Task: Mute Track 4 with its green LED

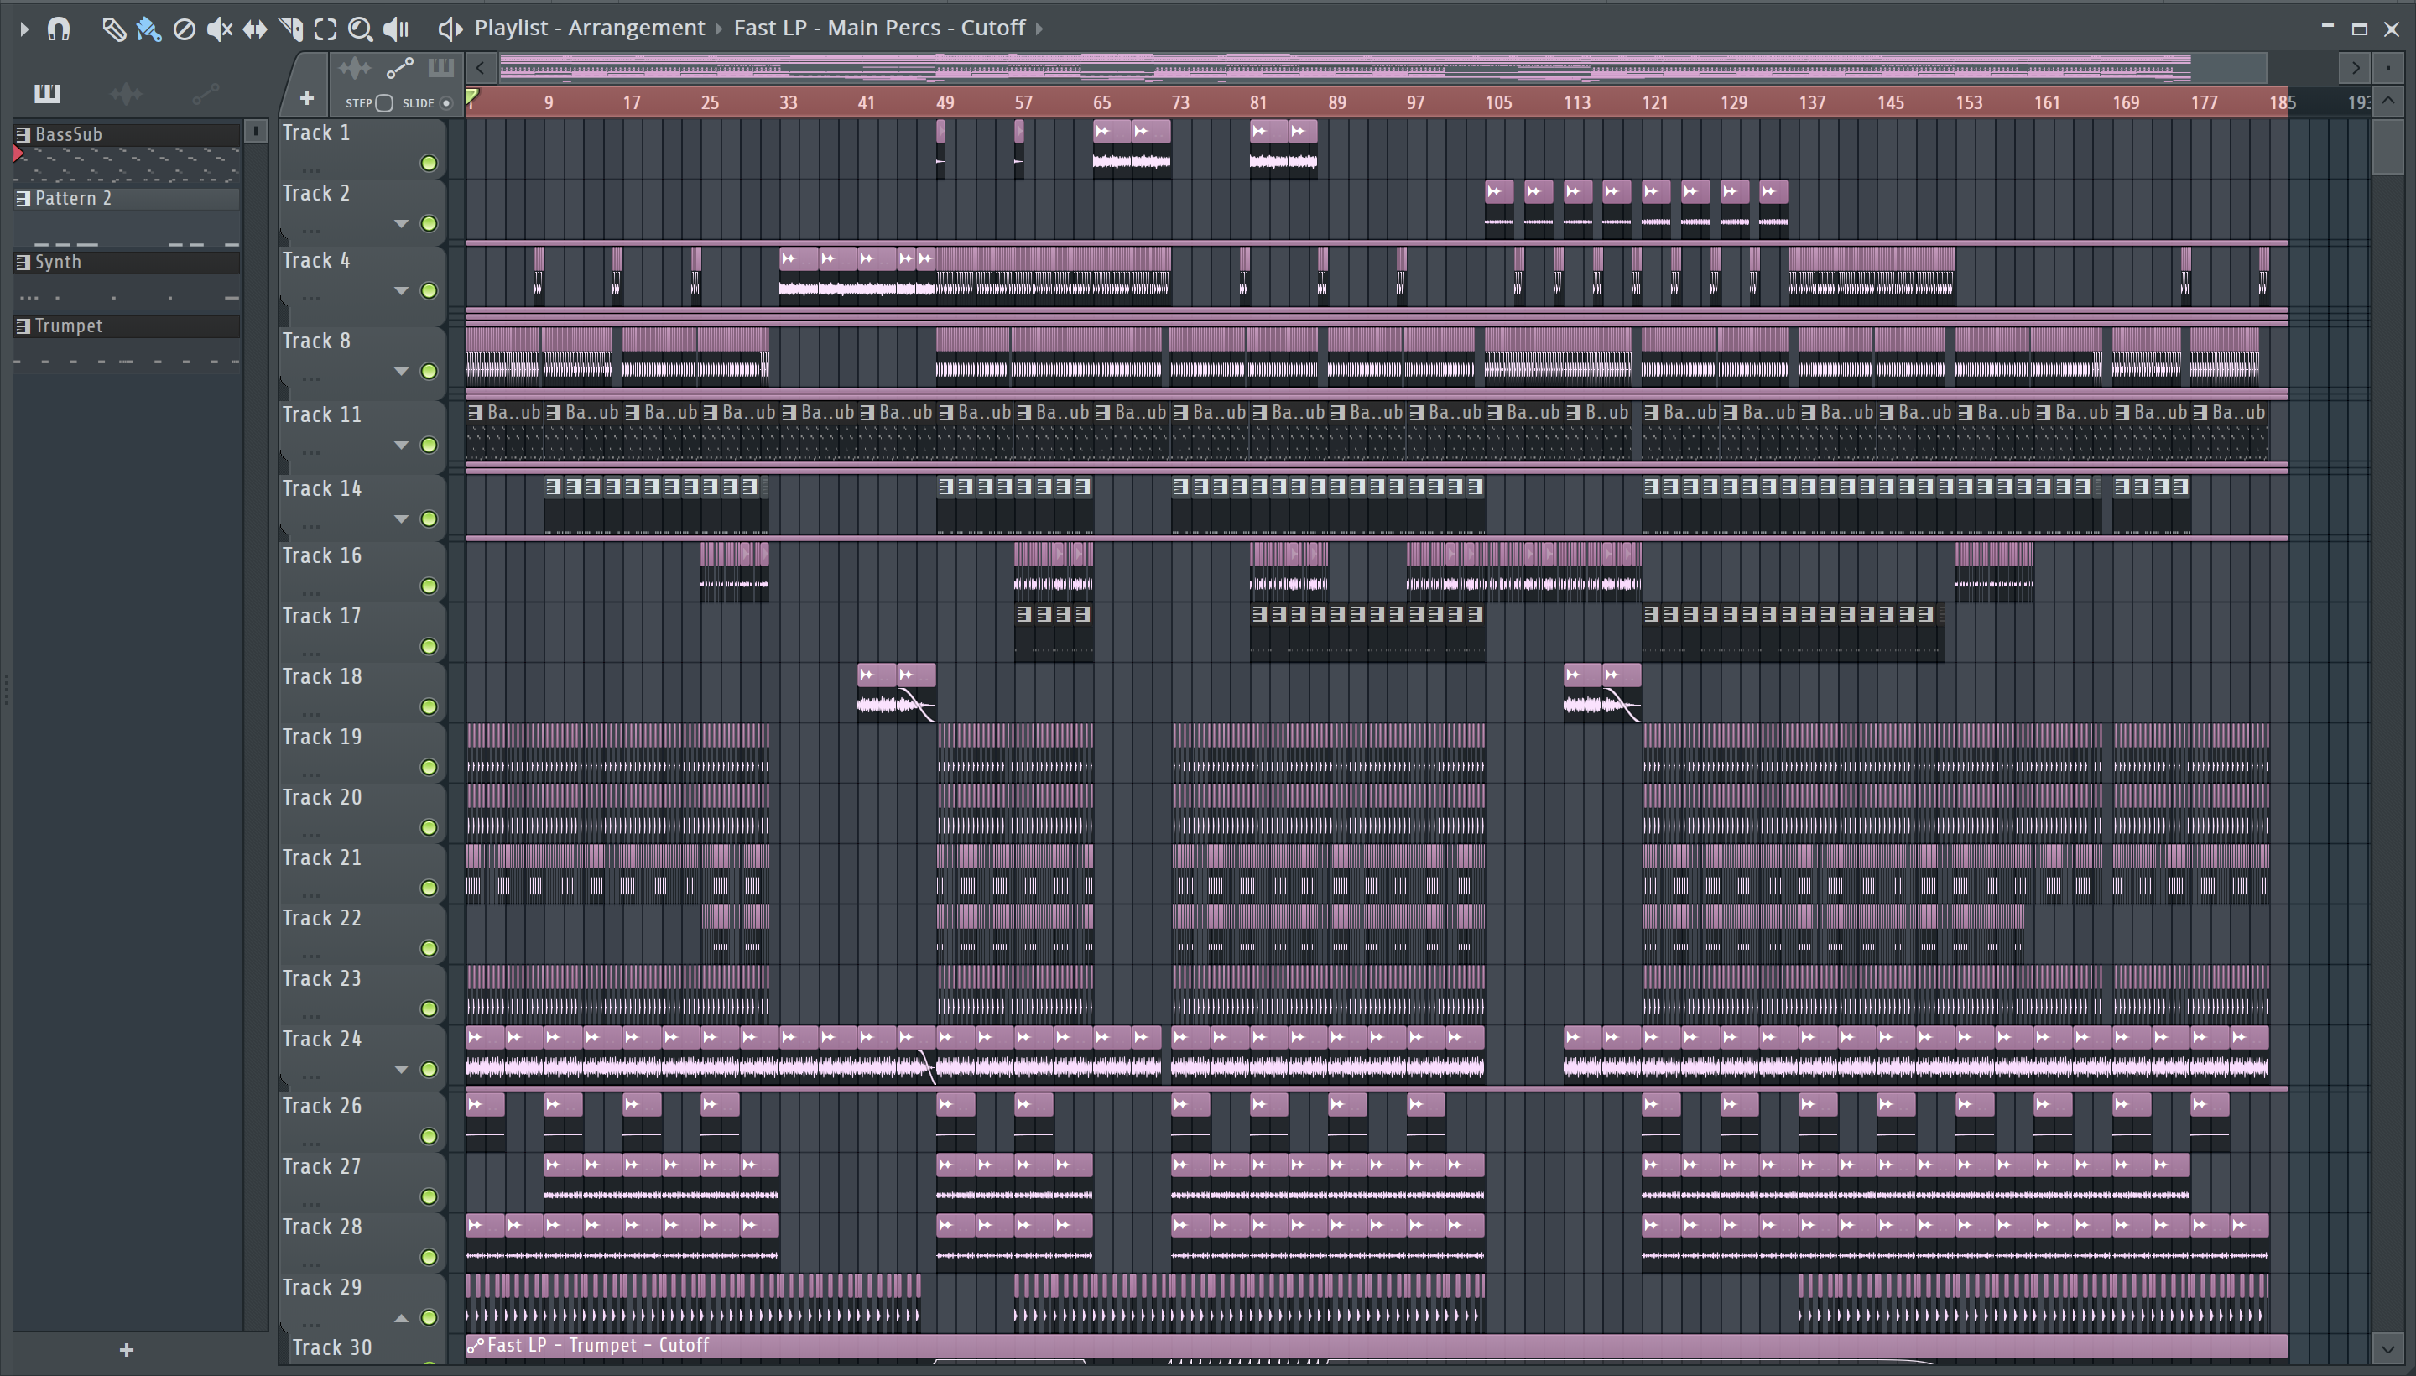Action: 429,291
